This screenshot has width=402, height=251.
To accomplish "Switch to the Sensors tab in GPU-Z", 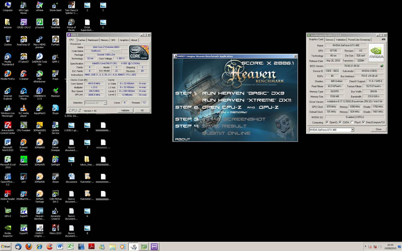I will pos(329,40).
